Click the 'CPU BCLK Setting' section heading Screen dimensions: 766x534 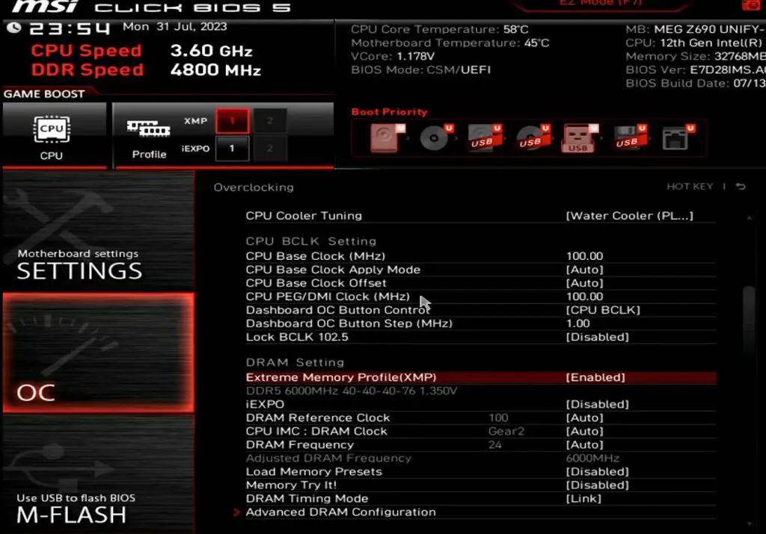pos(310,241)
